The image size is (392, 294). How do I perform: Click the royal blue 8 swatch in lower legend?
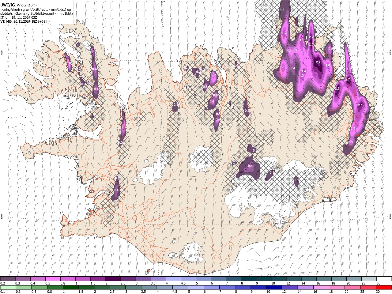(x=243, y=287)
